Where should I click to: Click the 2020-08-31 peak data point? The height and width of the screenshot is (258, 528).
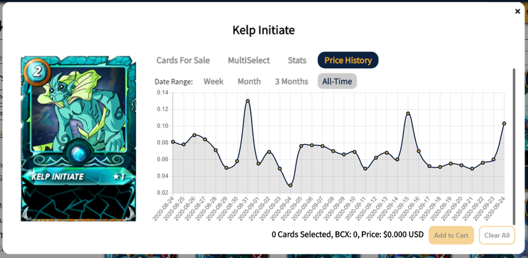click(247, 101)
